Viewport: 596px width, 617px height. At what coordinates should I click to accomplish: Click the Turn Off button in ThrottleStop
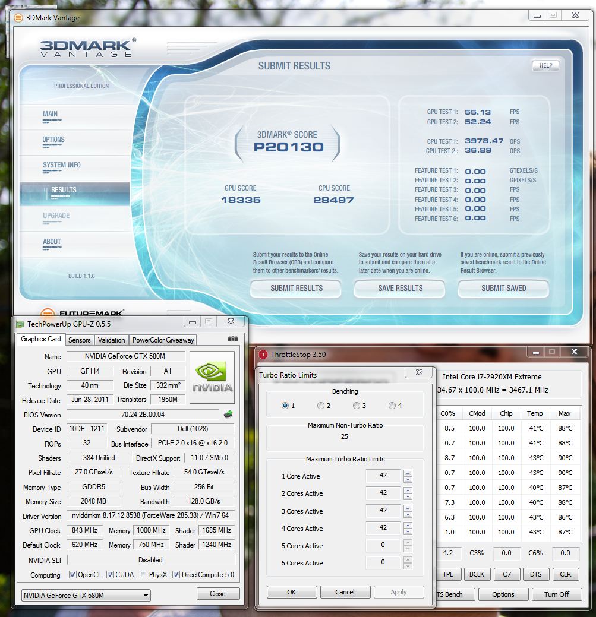pyautogui.click(x=557, y=594)
